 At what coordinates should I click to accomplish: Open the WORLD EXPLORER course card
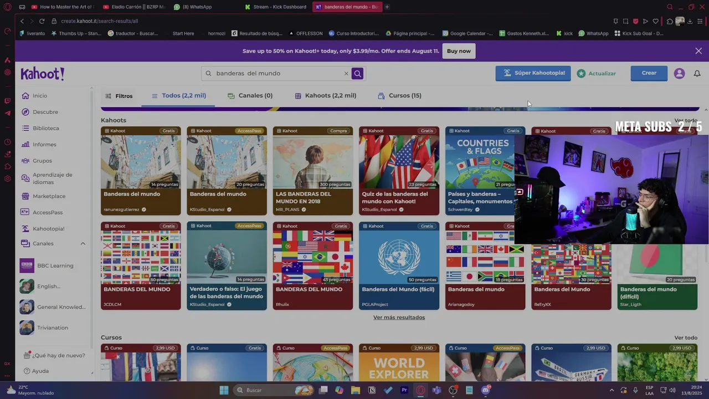pyautogui.click(x=399, y=362)
